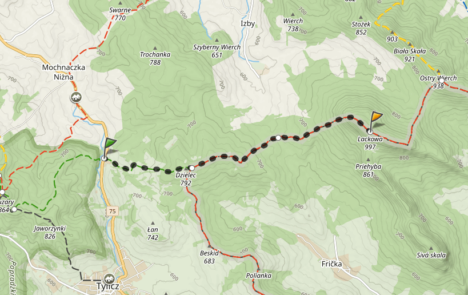
Task: Click the Jaworzynki 826 peak label
Action: click(x=50, y=232)
